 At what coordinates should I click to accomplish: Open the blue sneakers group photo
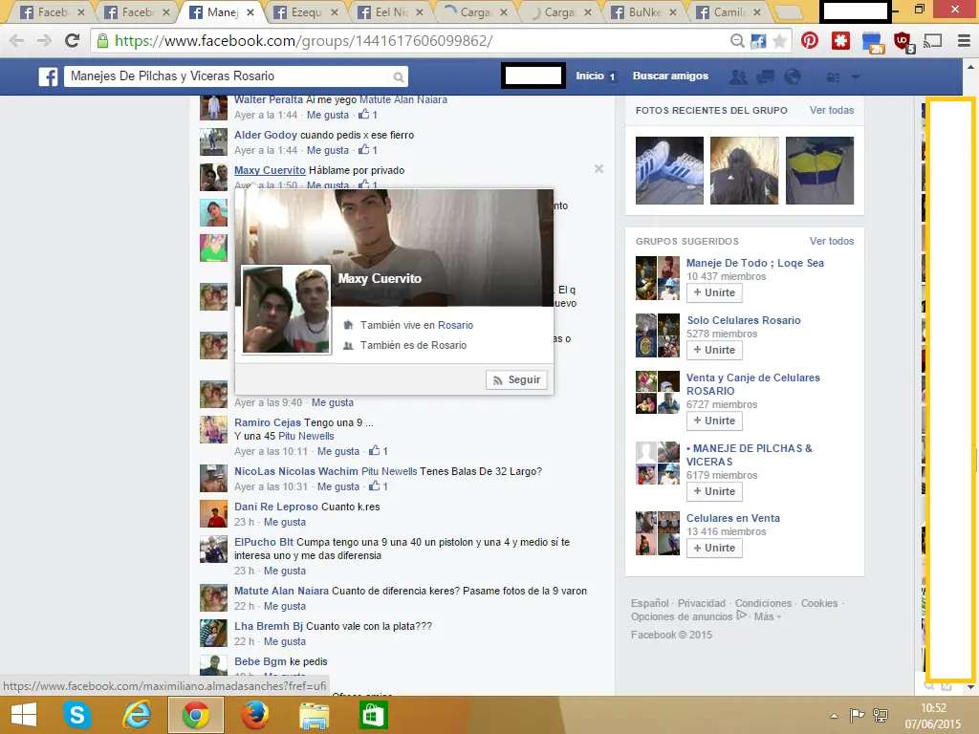click(x=669, y=170)
